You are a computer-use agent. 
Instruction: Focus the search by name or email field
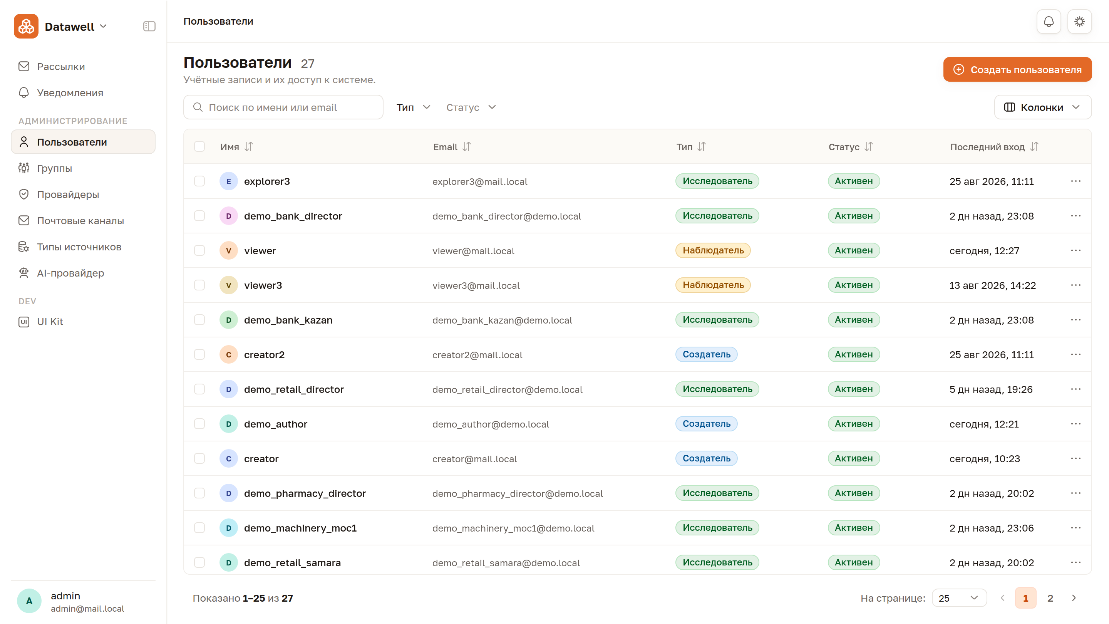click(283, 107)
